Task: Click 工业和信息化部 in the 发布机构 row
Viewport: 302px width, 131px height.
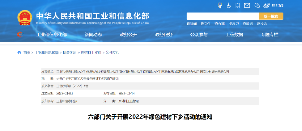Action: pos(67,101)
